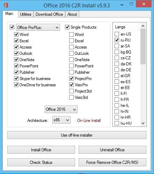Select the en-US language checkbox

pyautogui.click(x=117, y=34)
